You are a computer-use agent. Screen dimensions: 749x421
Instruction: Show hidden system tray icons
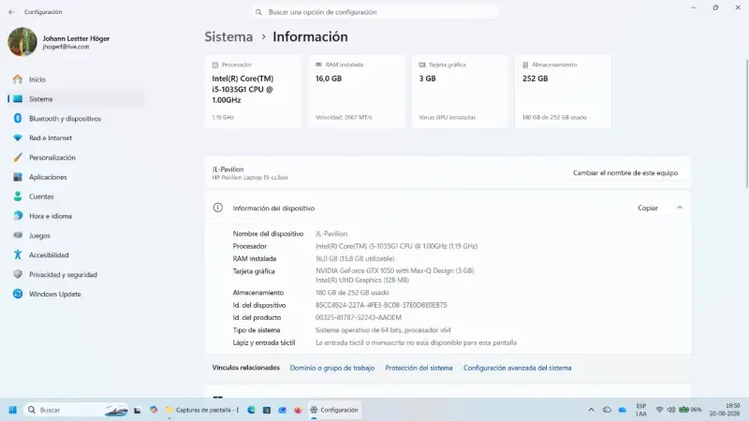click(591, 410)
